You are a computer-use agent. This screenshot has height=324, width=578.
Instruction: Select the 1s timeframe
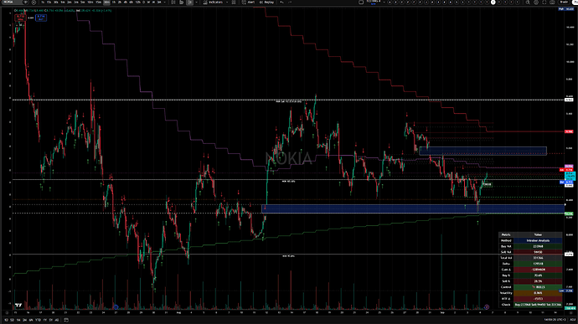click(x=43, y=2)
